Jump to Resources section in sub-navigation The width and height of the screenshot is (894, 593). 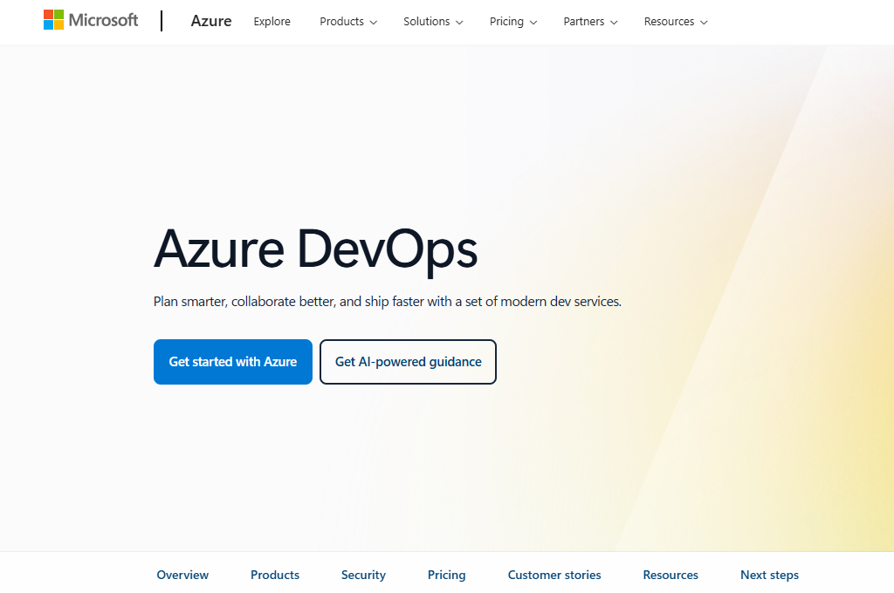(670, 575)
